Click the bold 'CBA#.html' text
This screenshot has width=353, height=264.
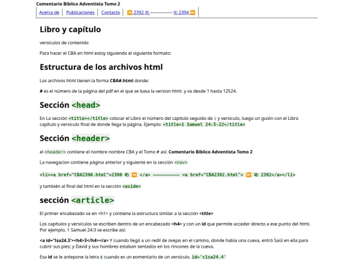tap(122, 81)
